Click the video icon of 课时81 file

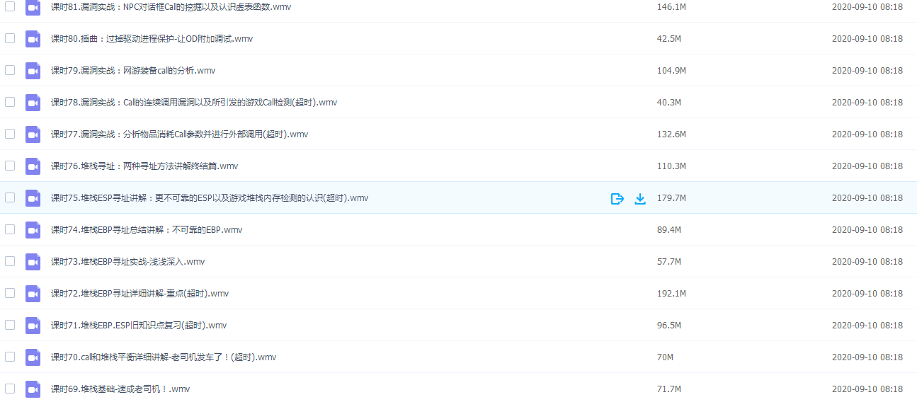33,7
